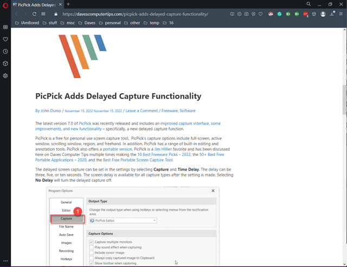Open Best Free Portable Screen Capture Tool link
The image size is (347, 267).
coord(138,160)
